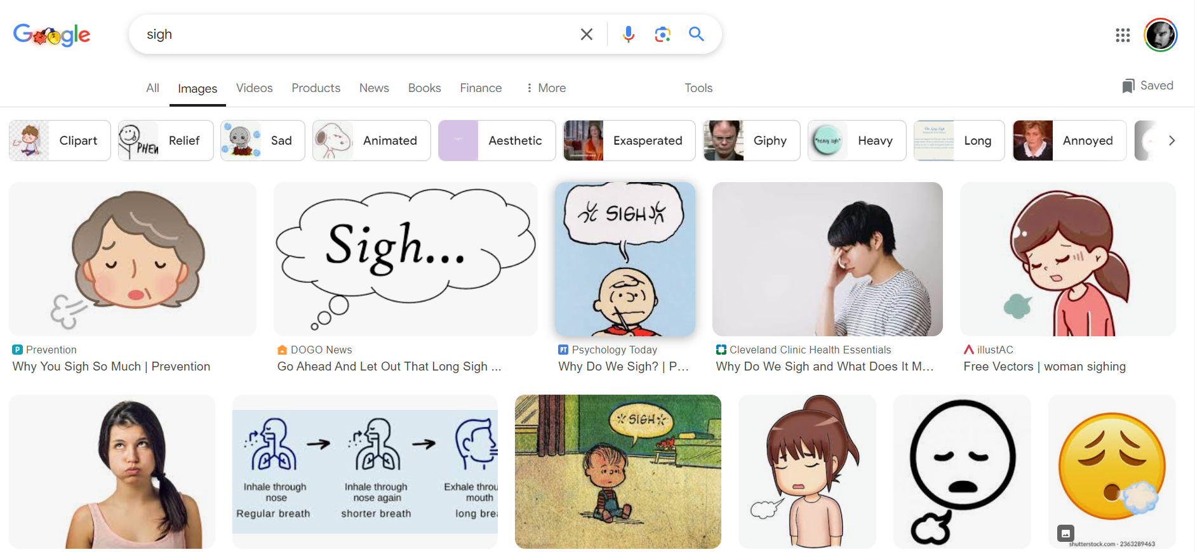Open the Psychology Today Charlie Brown image
The width and height of the screenshot is (1195, 552).
tap(625, 259)
